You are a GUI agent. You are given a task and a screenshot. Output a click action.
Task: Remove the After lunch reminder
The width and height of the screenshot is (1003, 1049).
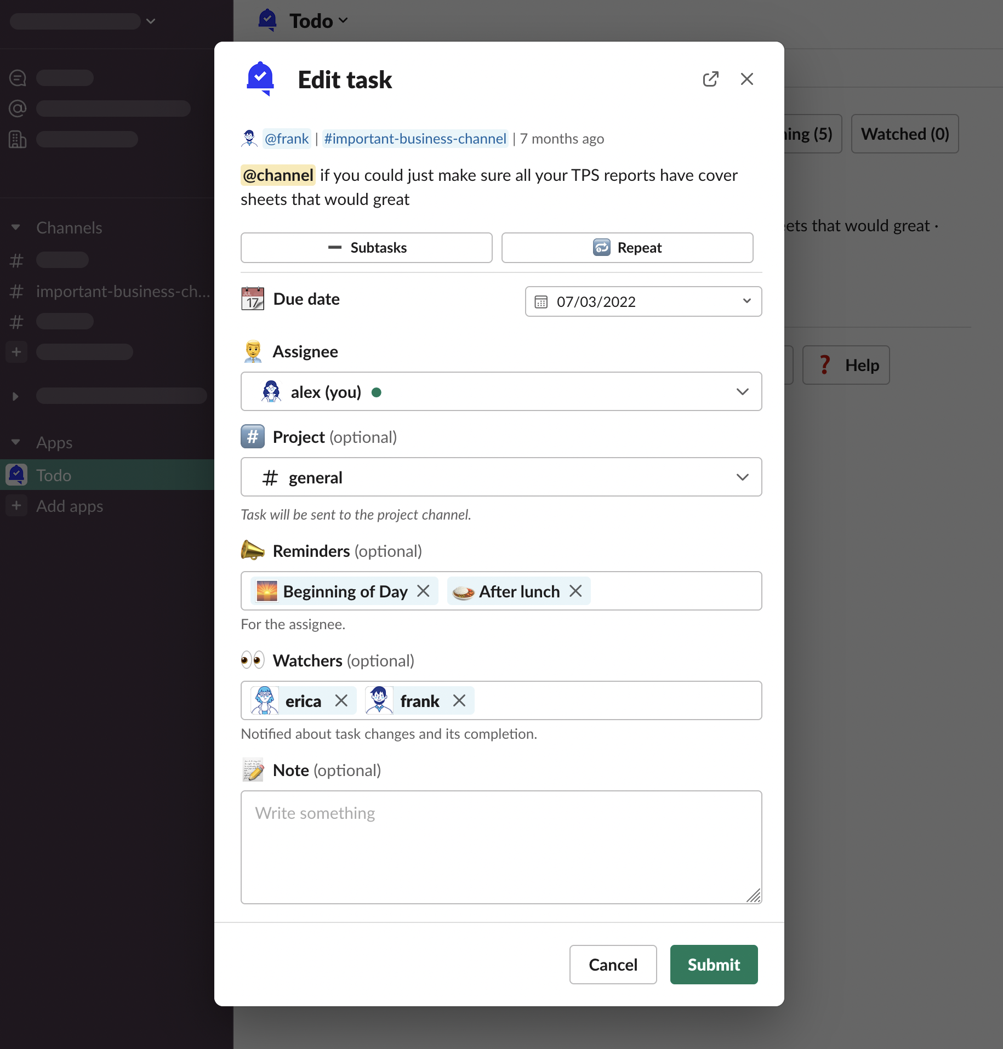point(575,591)
